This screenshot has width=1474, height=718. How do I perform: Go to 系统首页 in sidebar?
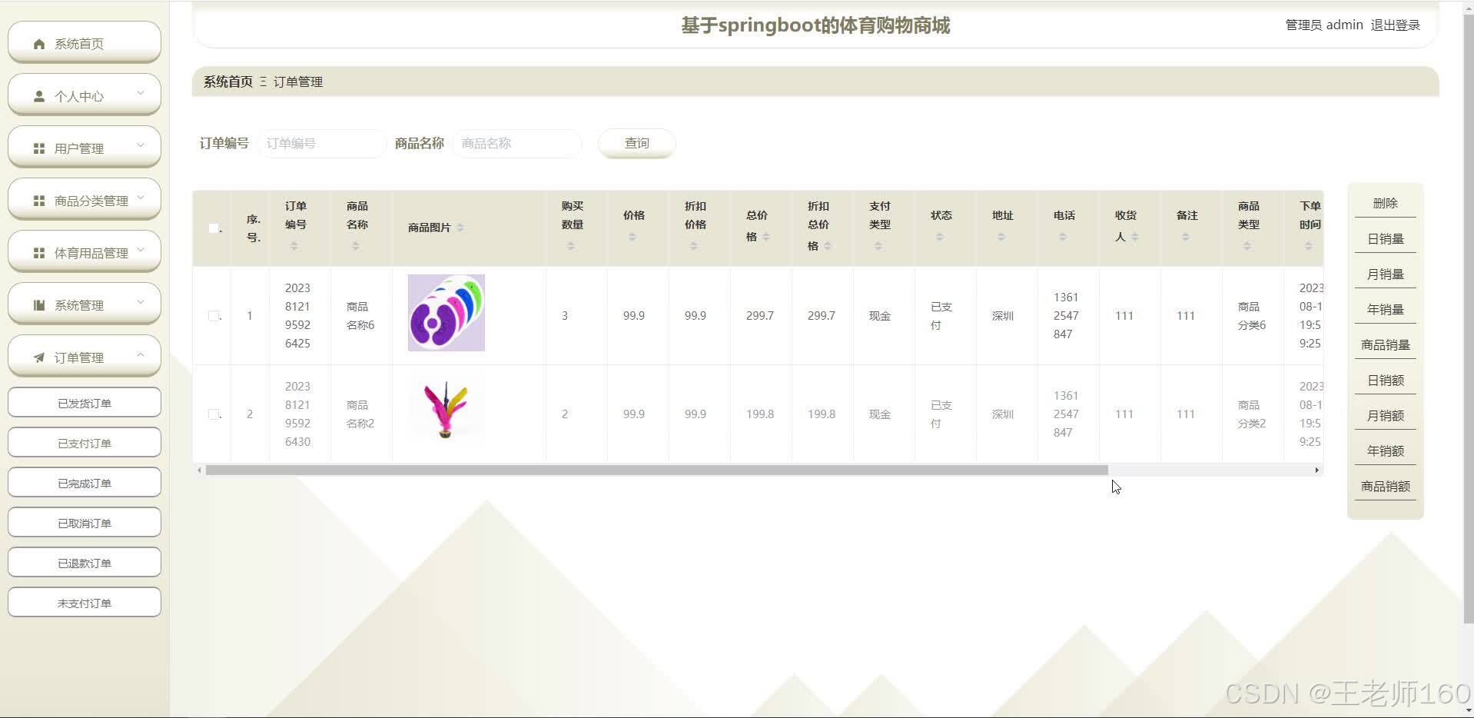(85, 42)
